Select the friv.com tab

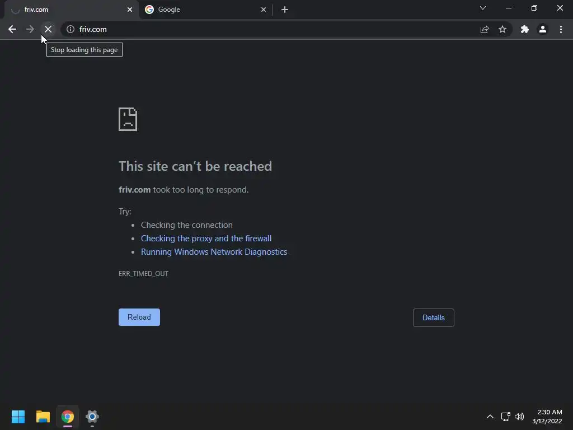click(x=71, y=10)
